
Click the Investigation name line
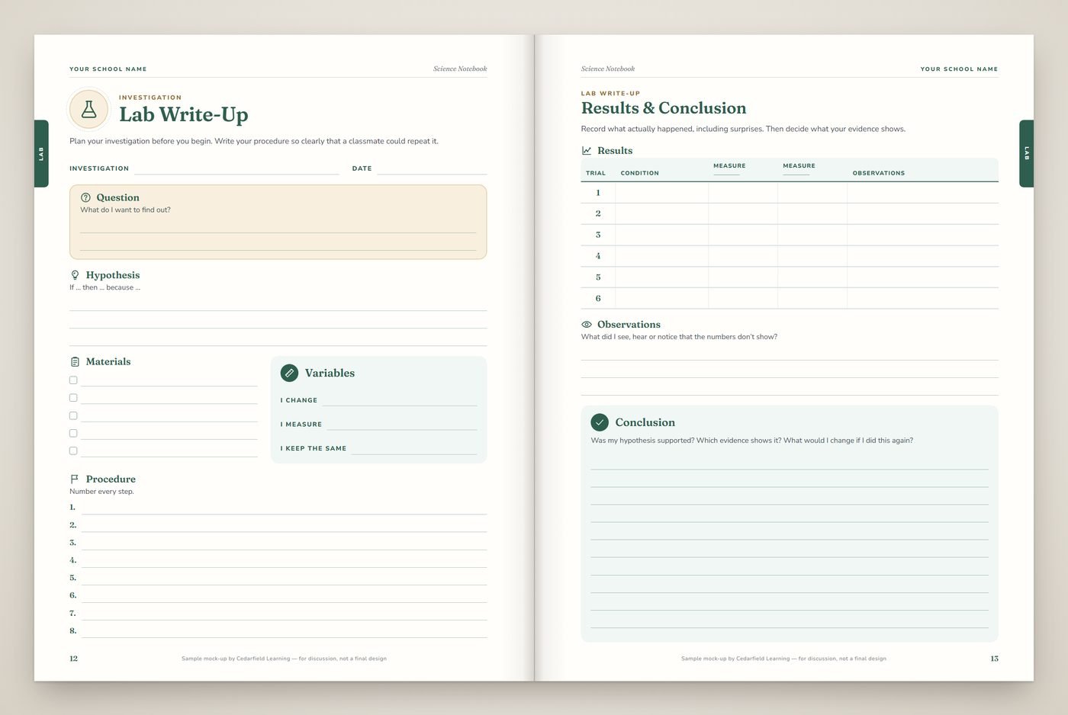coord(236,168)
